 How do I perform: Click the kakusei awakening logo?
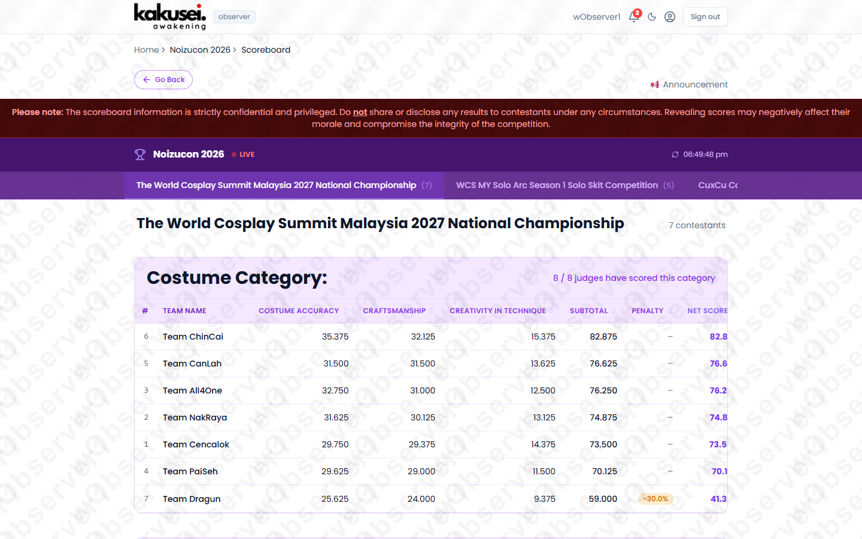(x=169, y=17)
